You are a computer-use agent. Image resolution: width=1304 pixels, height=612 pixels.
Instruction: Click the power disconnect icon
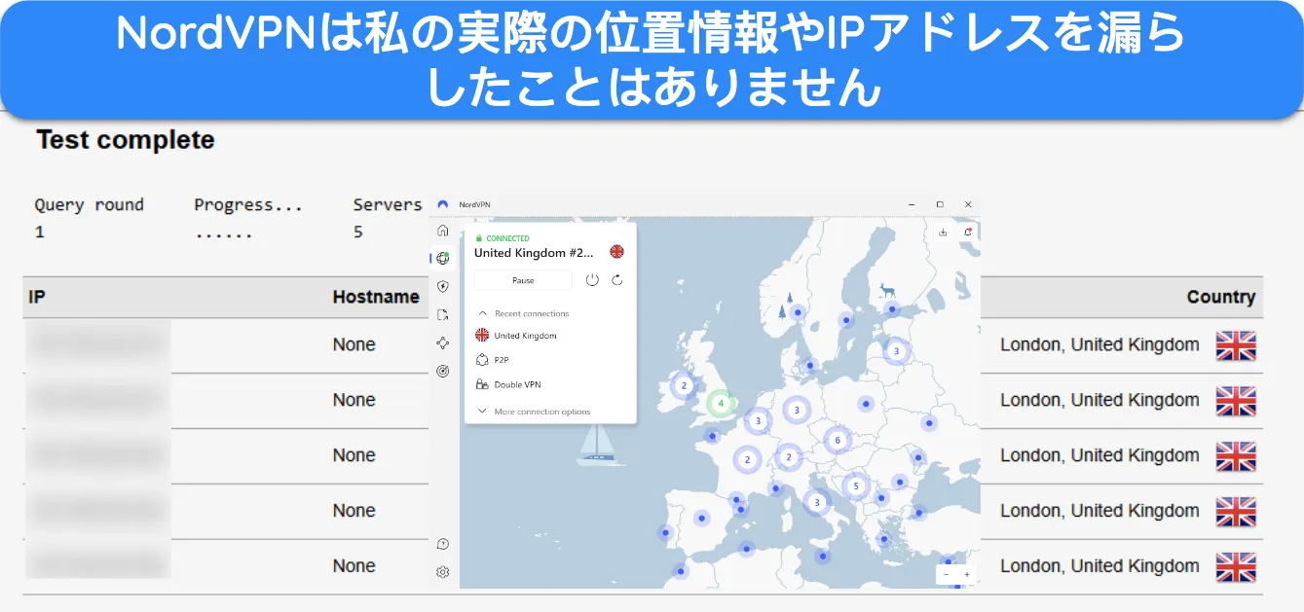click(x=592, y=280)
